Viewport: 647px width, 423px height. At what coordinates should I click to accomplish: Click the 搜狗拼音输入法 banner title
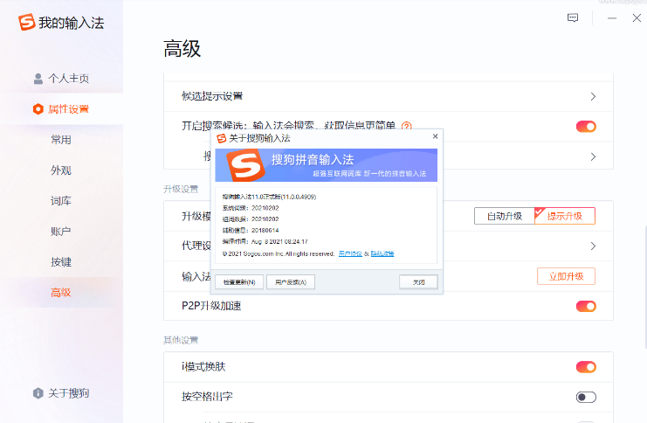[313, 160]
